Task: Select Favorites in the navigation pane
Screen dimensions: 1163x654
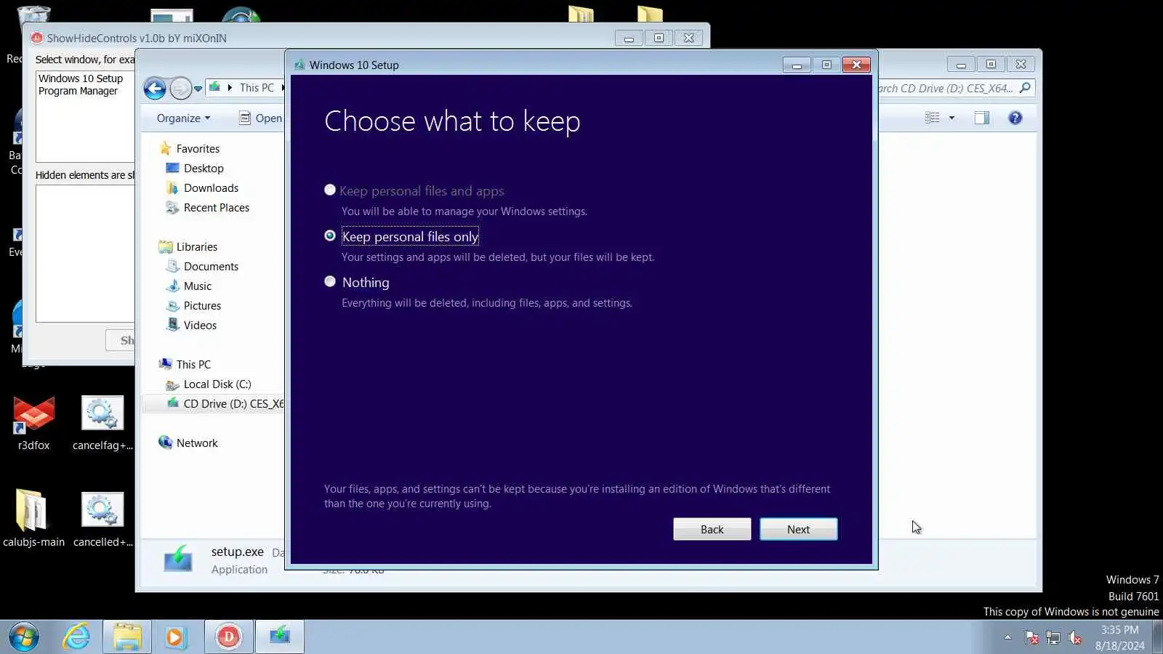Action: (x=198, y=148)
